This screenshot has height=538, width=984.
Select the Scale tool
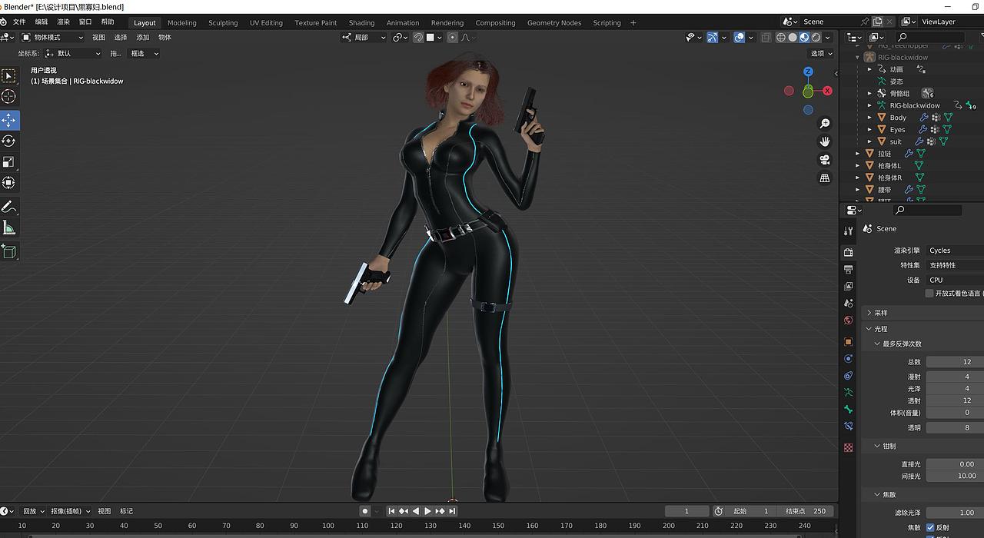pyautogui.click(x=8, y=161)
